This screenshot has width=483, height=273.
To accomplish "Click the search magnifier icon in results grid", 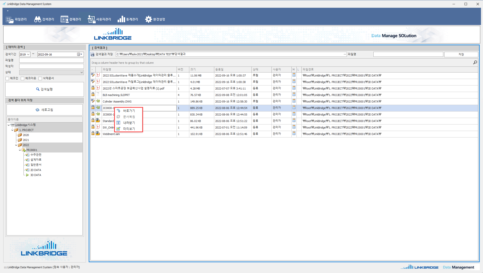I will [x=475, y=62].
